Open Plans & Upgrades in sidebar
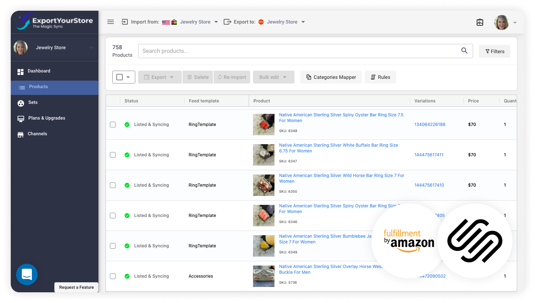The width and height of the screenshot is (535, 303). tap(54, 118)
